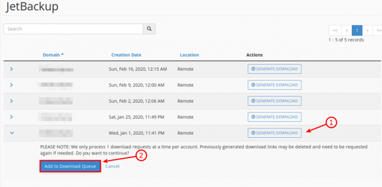Click the PLEASE NOTE warning message
The height and width of the screenshot is (187, 382).
pos(204,150)
